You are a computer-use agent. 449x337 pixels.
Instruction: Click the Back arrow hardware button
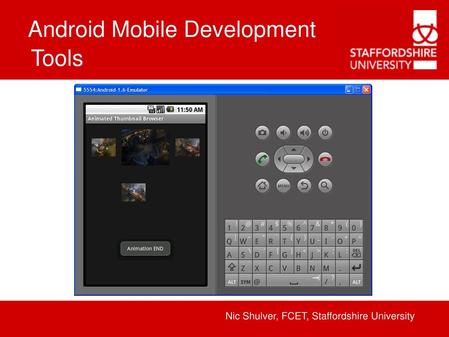coord(304,186)
